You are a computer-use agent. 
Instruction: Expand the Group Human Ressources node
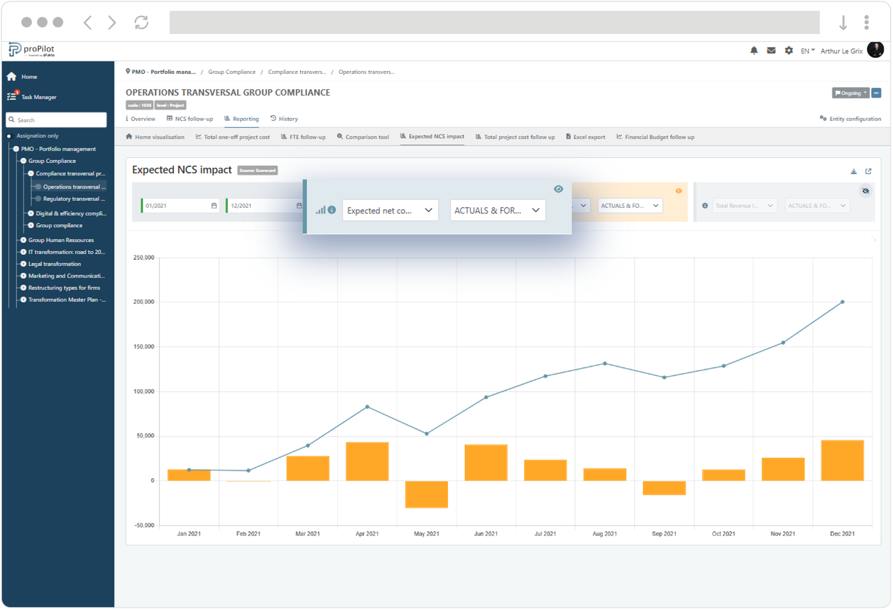point(23,240)
